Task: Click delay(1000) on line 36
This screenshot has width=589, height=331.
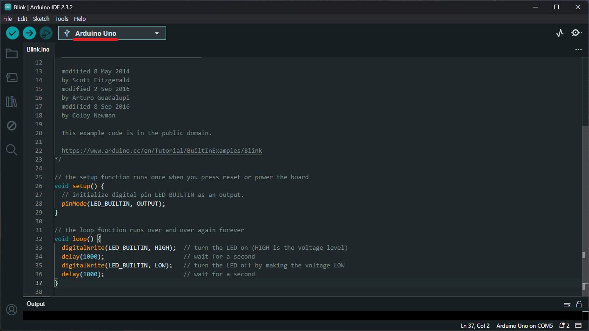Action: click(x=83, y=274)
